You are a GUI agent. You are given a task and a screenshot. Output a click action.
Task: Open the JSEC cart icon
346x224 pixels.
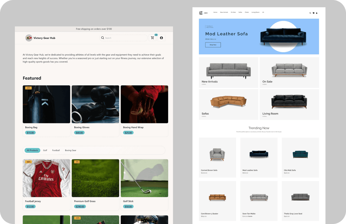coord(313,13)
